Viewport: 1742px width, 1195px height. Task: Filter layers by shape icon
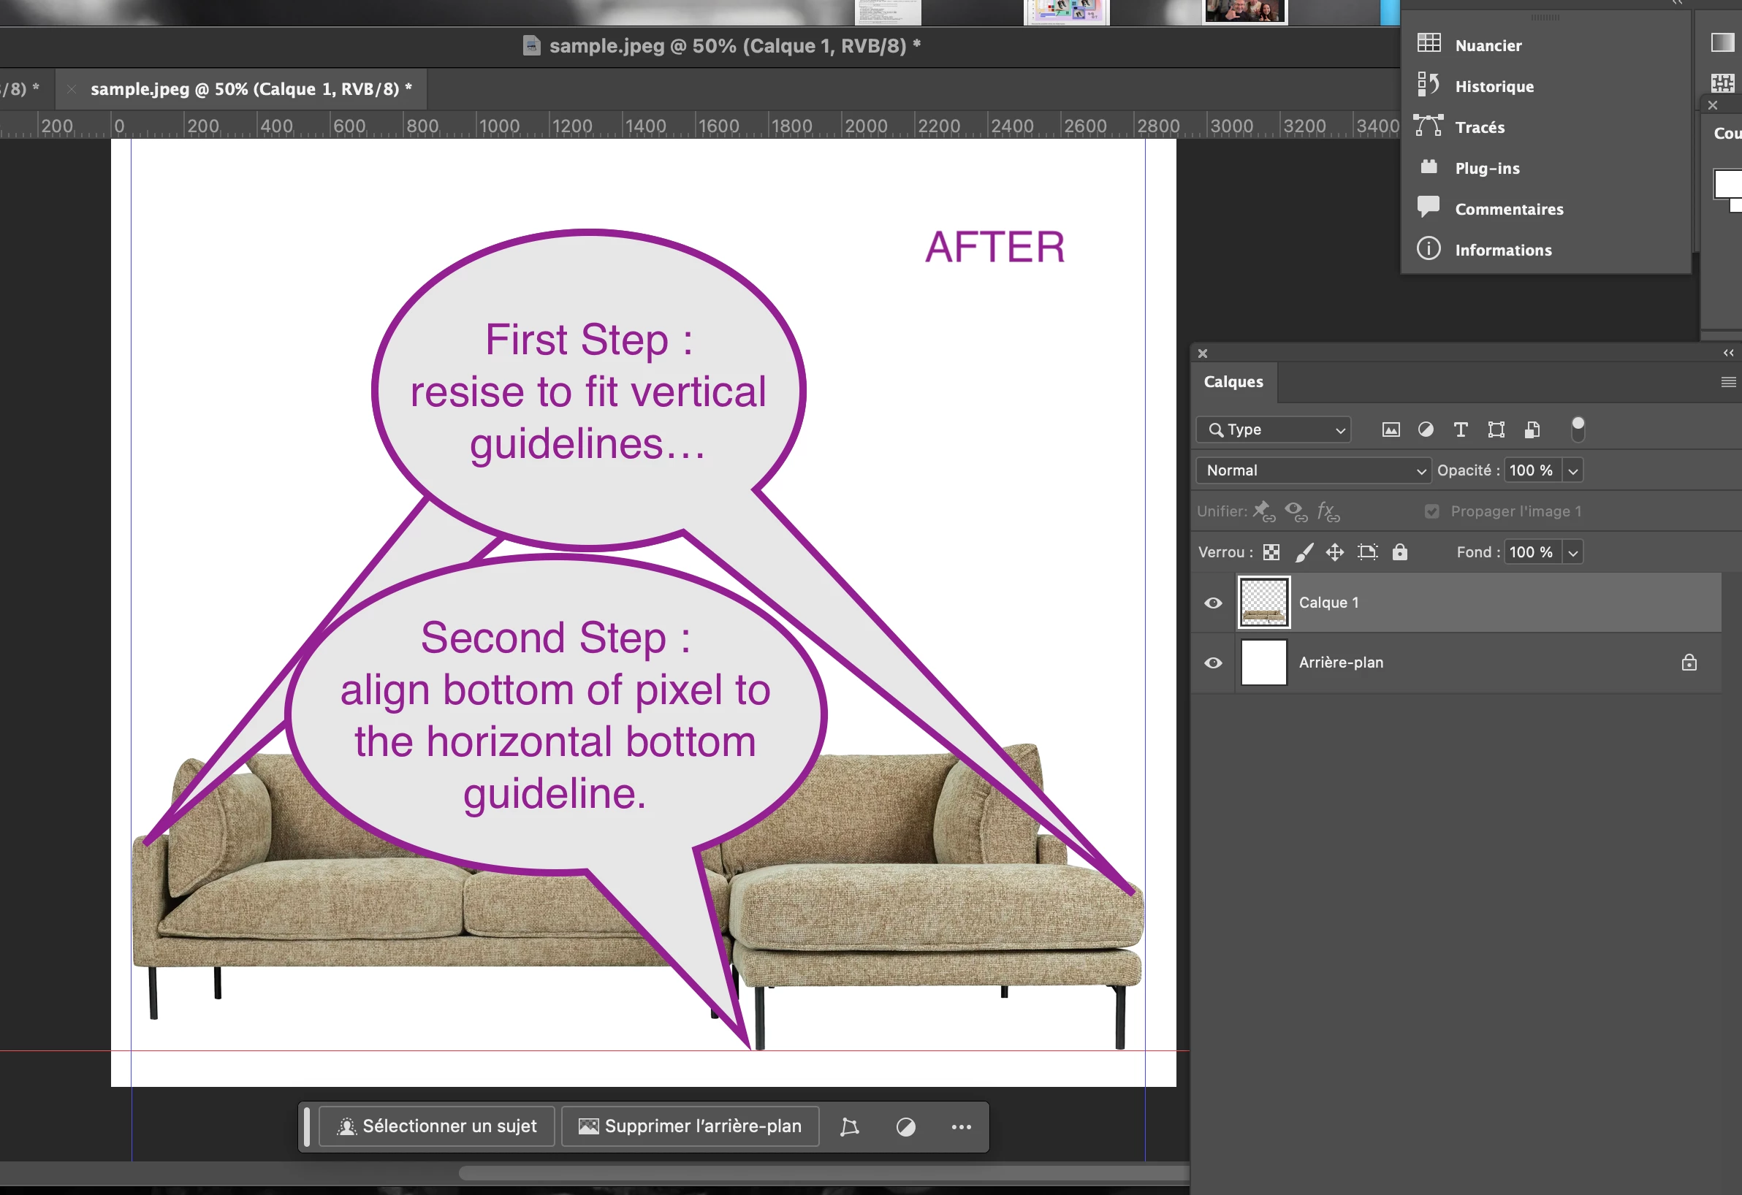tap(1496, 429)
